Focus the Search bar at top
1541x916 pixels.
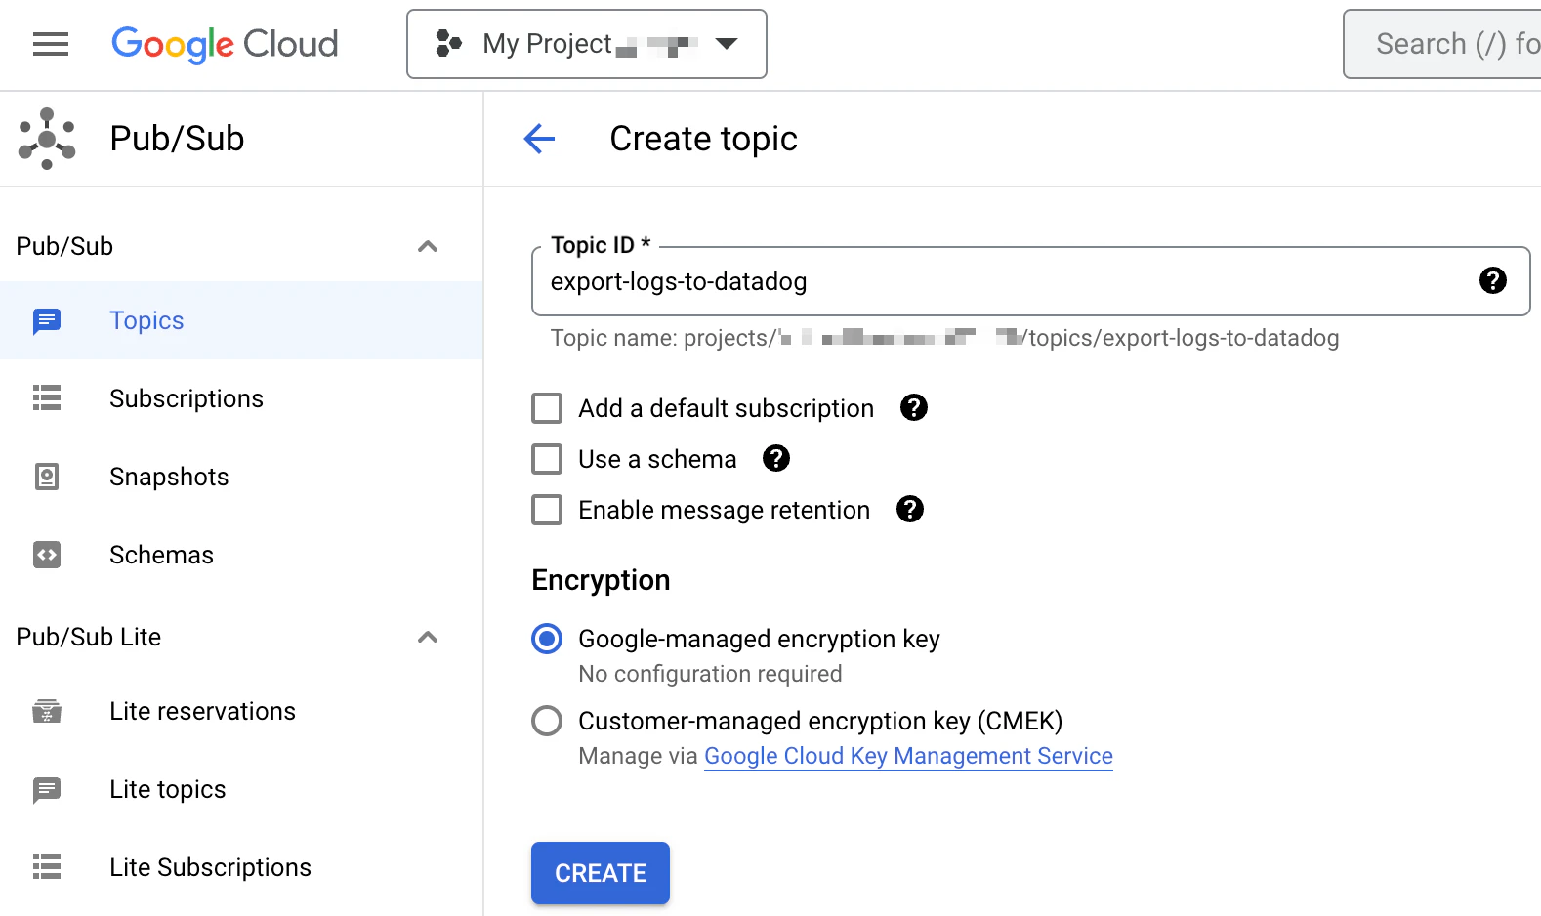click(1442, 44)
